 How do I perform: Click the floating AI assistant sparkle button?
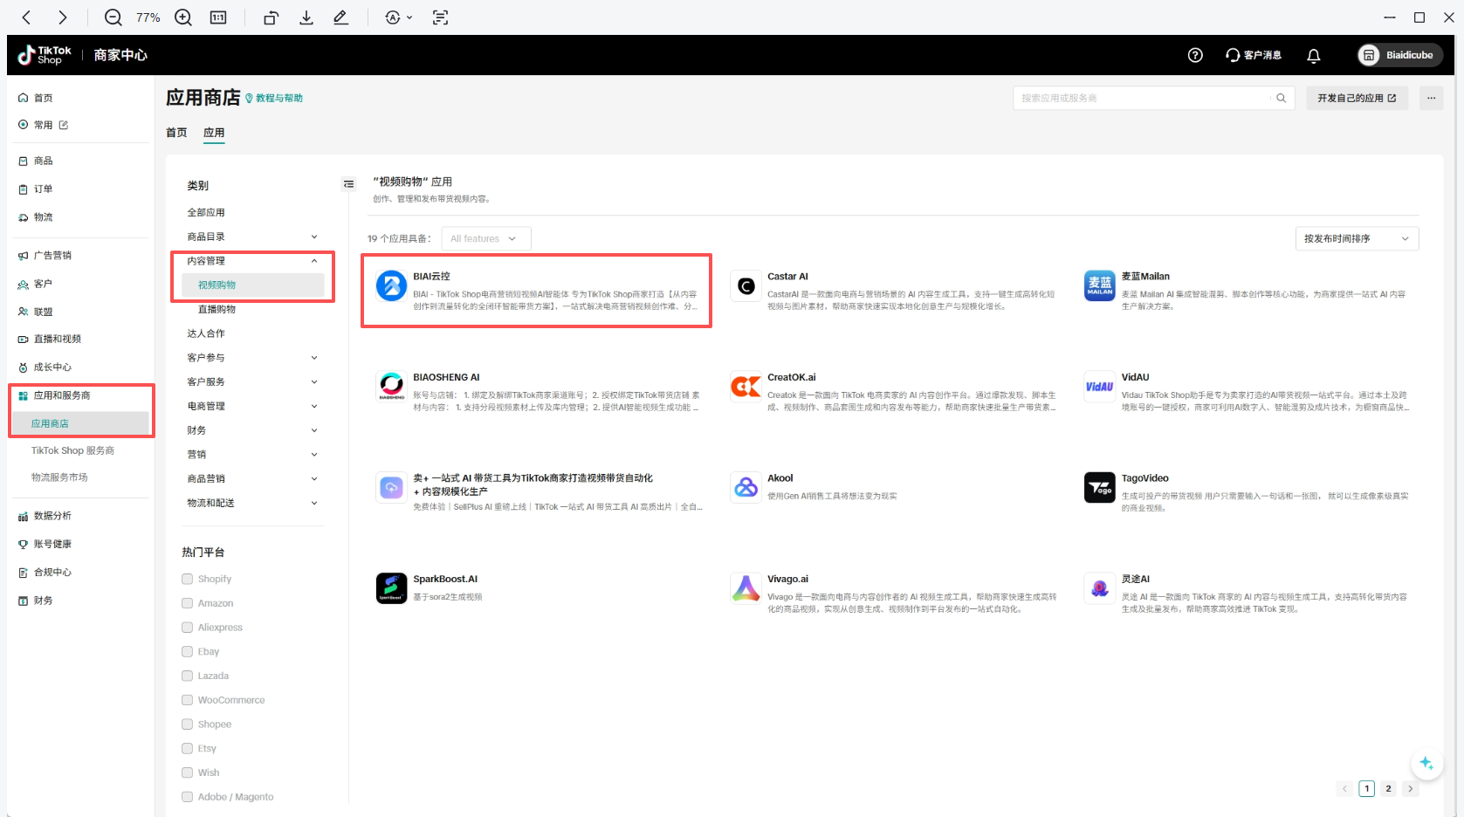(1426, 764)
